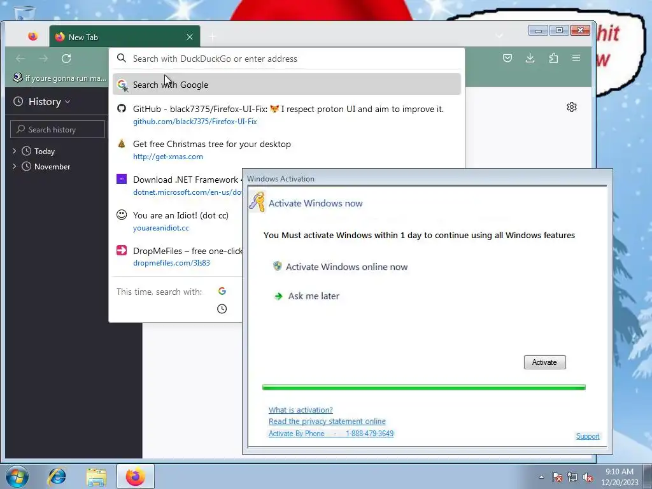Open the Support link
The height and width of the screenshot is (489, 652).
[x=588, y=436]
